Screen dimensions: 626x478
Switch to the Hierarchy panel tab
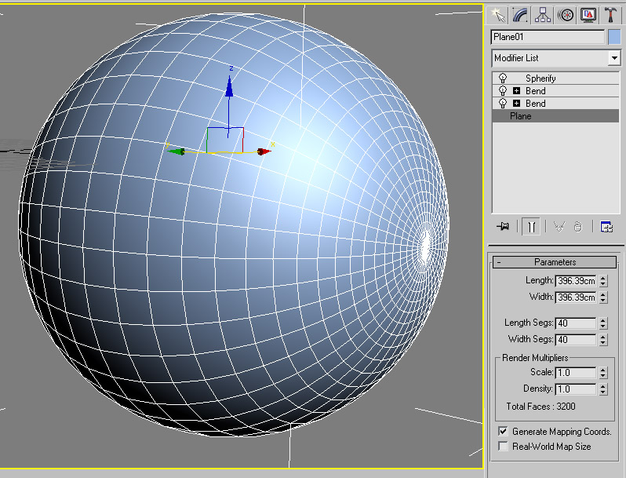542,15
